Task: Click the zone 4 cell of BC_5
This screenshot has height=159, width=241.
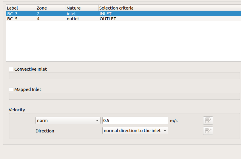Action: (38, 19)
